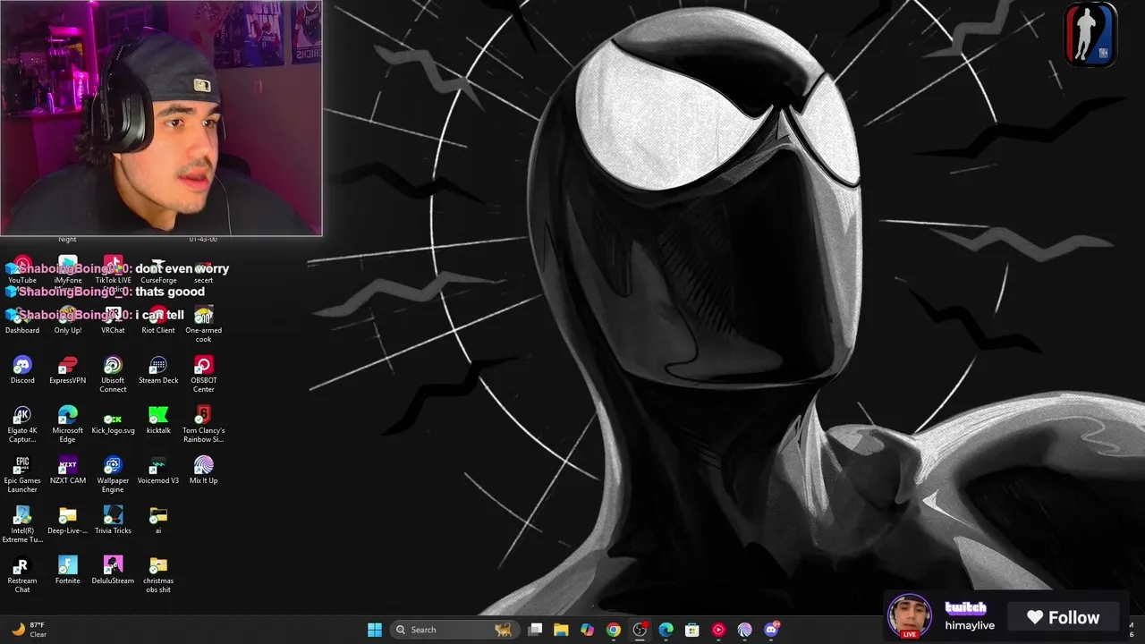Select the Trivia Tricks desktop icon

point(113,521)
